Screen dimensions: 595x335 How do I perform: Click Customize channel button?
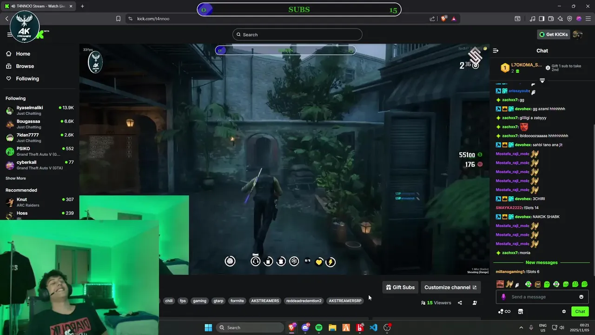(x=450, y=287)
